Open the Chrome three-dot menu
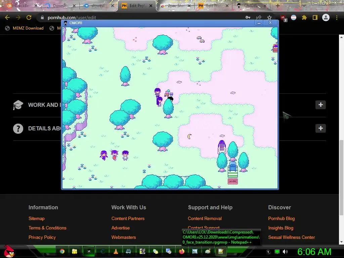This screenshot has width=344, height=258. pyautogui.click(x=337, y=17)
